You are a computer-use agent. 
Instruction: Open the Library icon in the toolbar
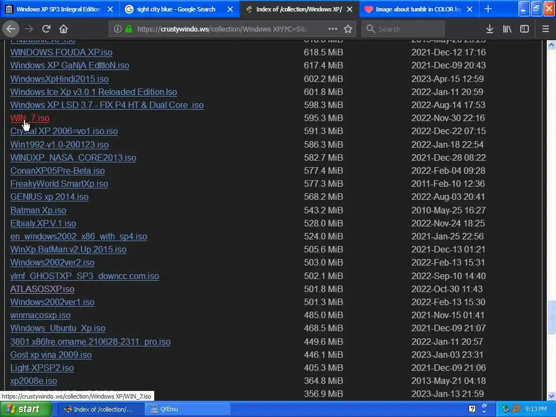tap(507, 29)
